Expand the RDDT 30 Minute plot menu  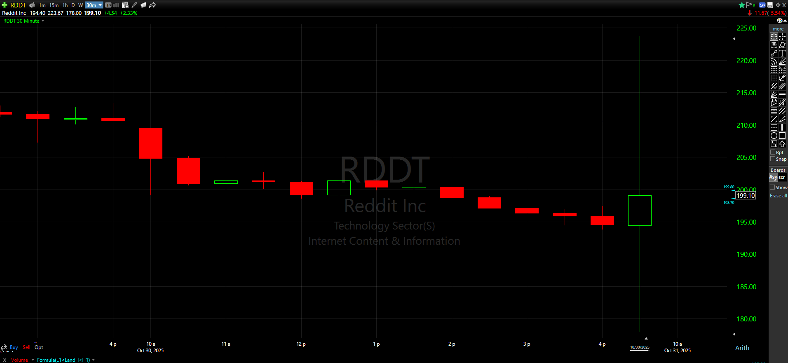(43, 21)
